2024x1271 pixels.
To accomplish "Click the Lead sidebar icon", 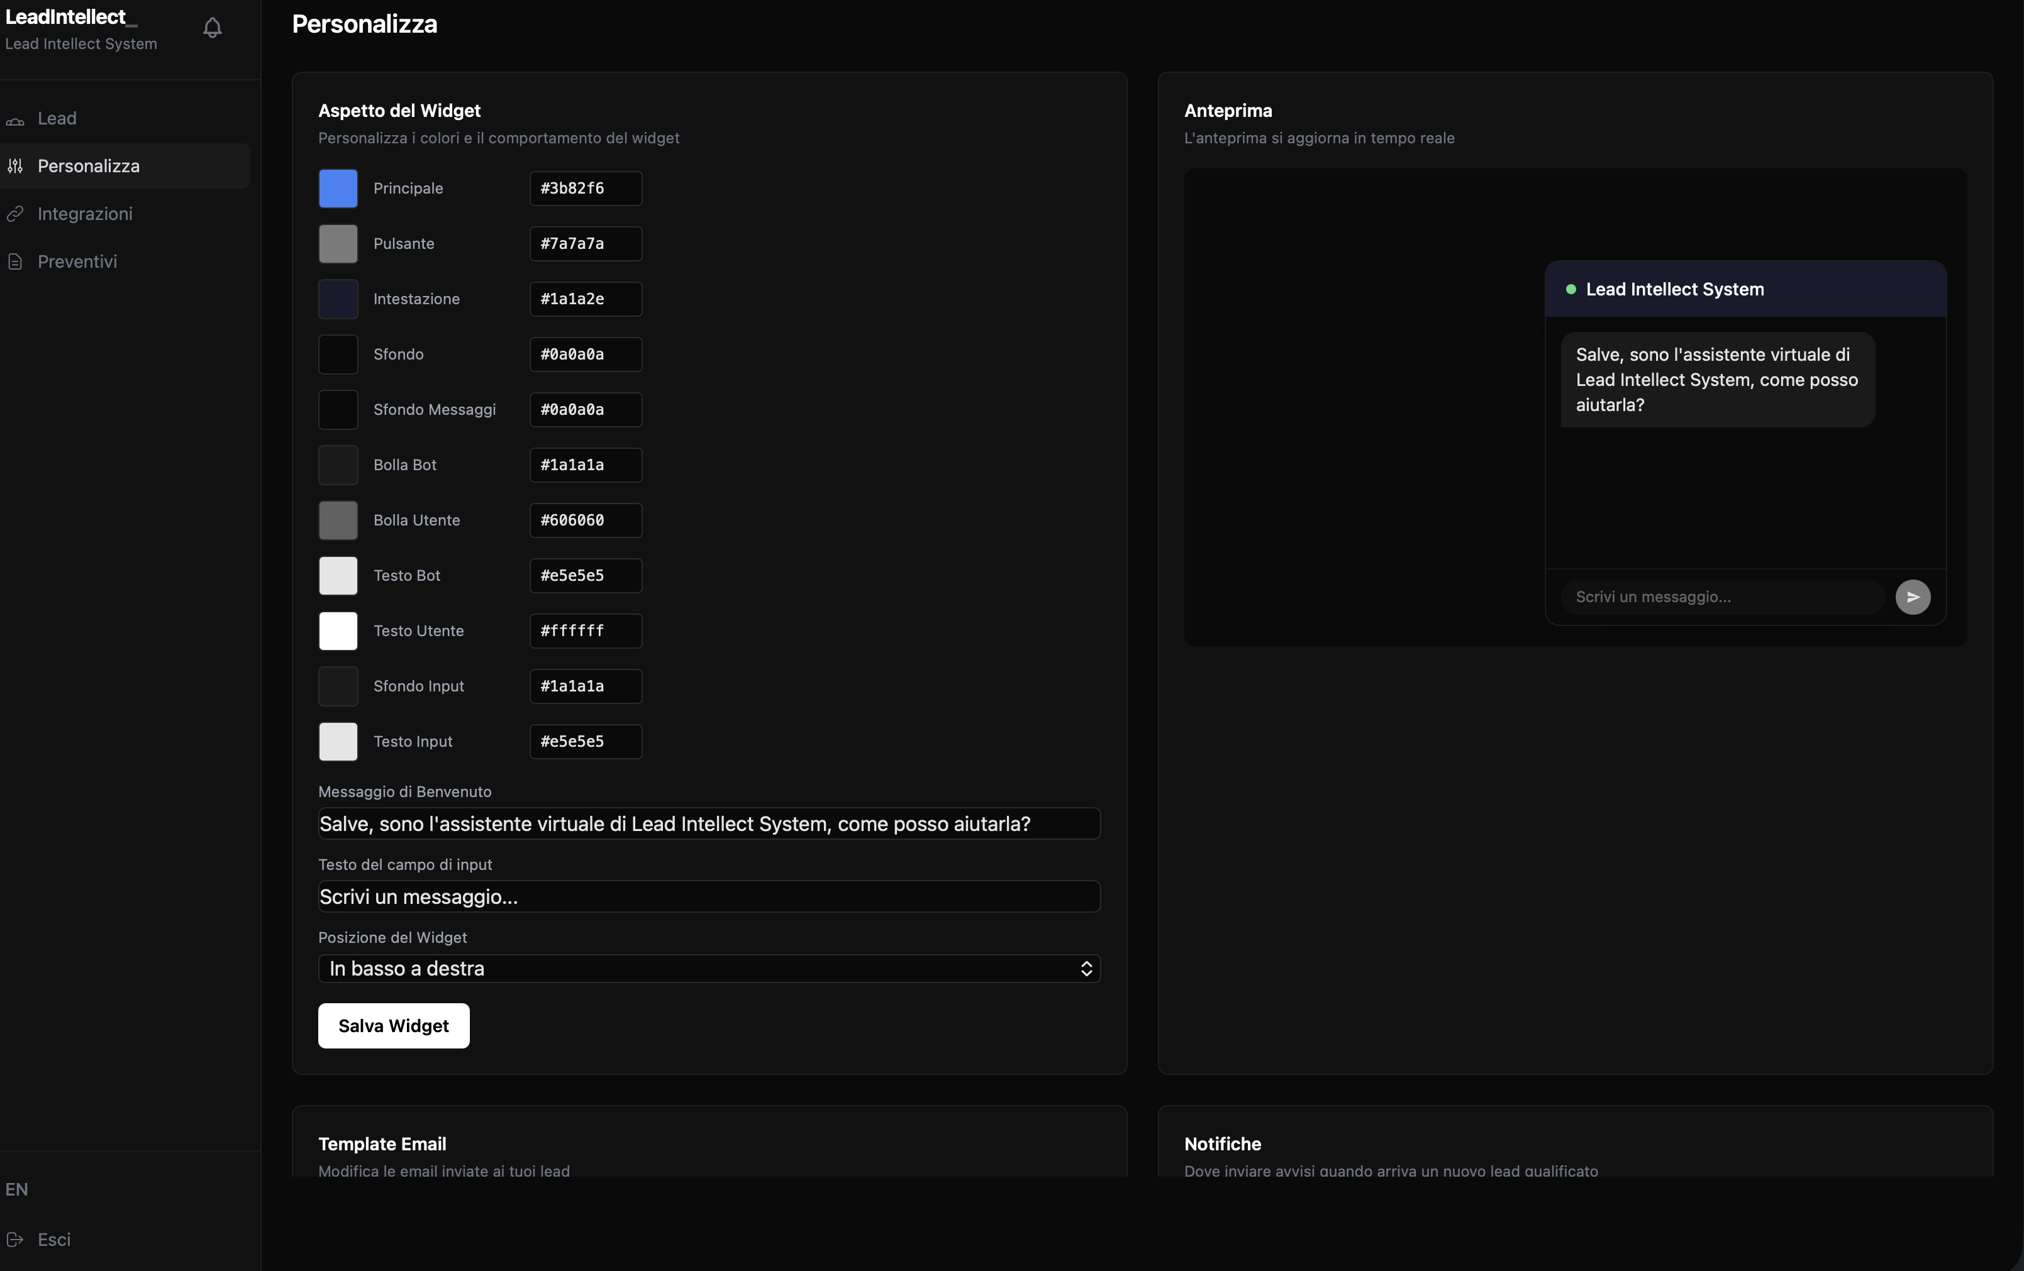I will (15, 119).
